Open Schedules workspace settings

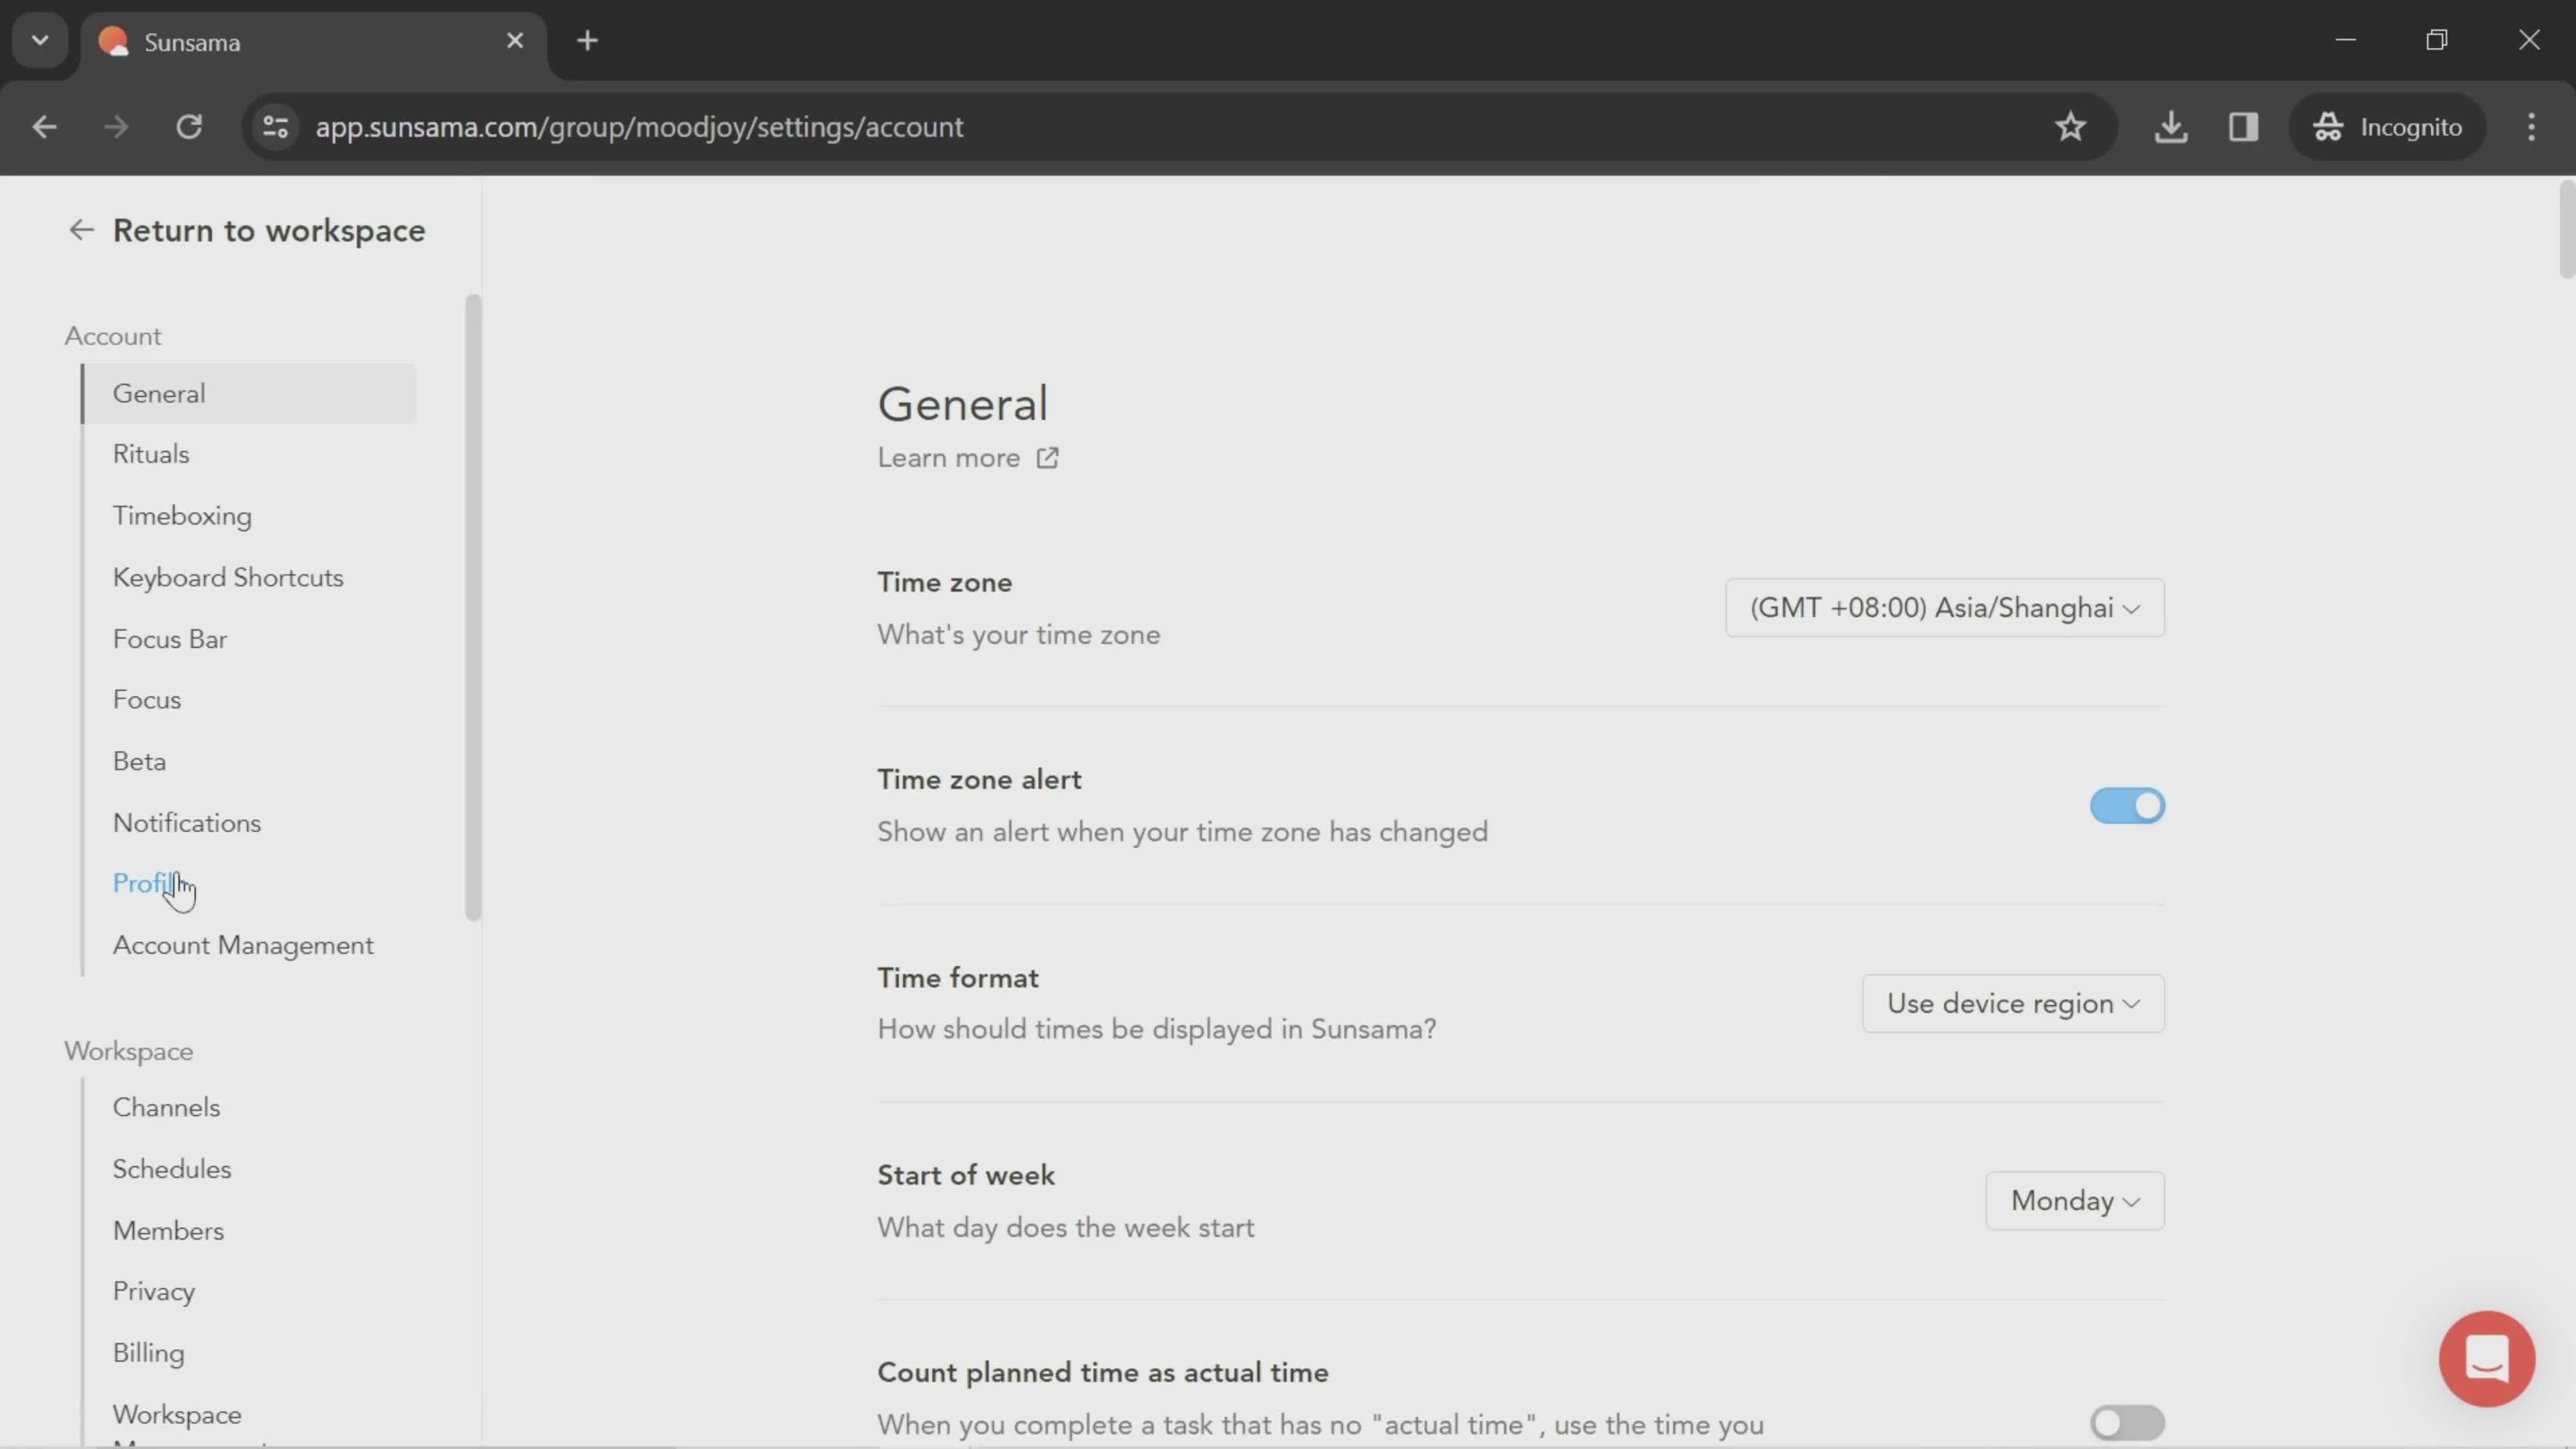[172, 1169]
